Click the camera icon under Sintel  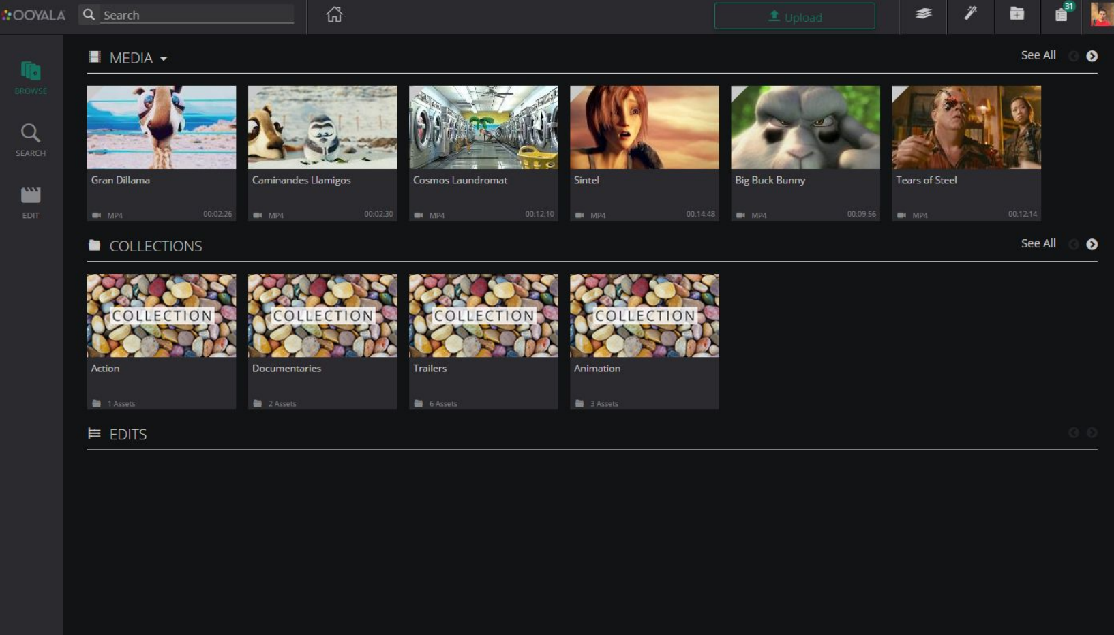pyautogui.click(x=579, y=215)
